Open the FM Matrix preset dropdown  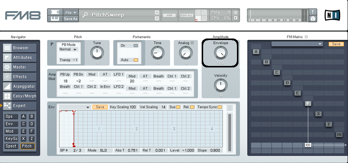click(x=297, y=44)
